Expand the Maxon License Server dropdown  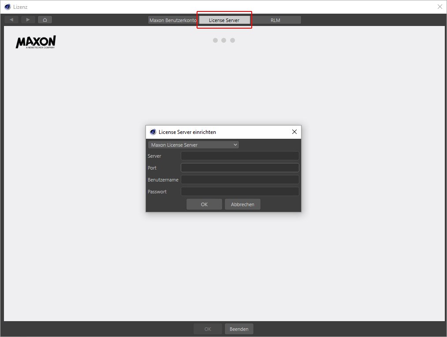pos(194,145)
